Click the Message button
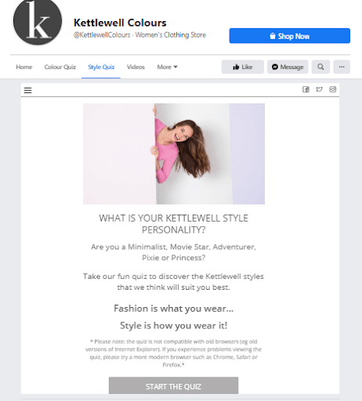362x401 pixels. point(288,67)
